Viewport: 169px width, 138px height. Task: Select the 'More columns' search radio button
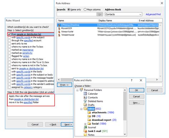(x=85, y=10)
